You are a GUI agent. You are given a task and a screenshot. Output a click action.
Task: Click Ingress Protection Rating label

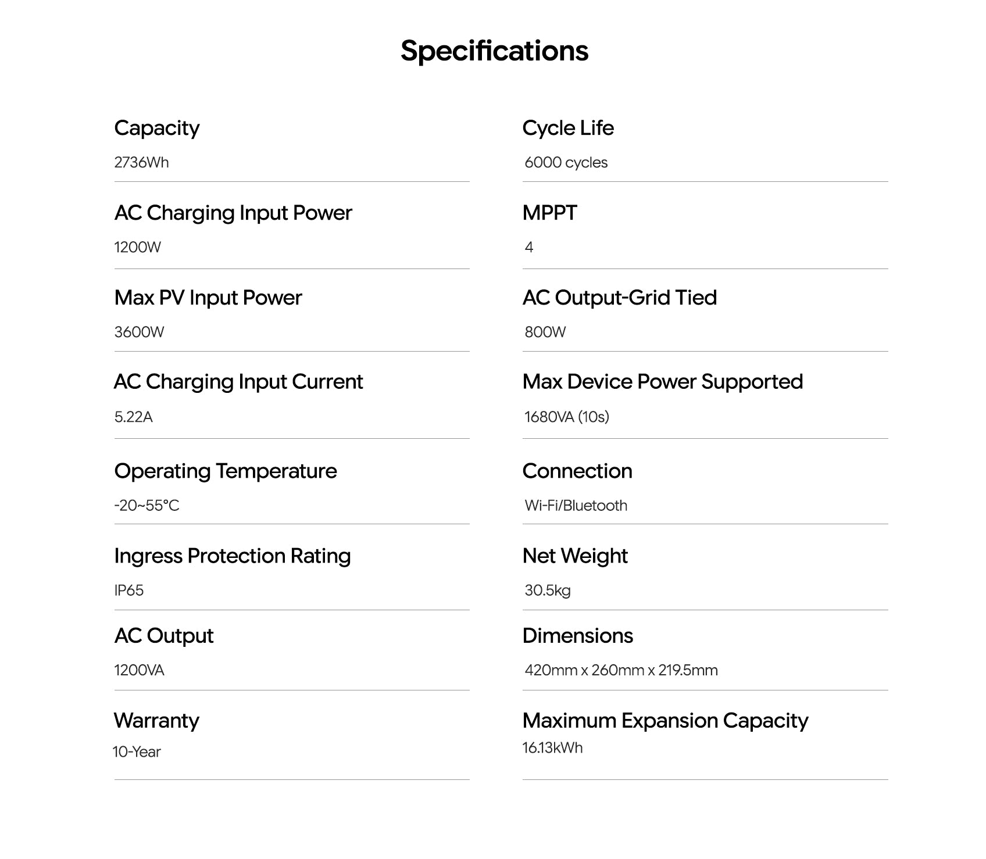[232, 556]
